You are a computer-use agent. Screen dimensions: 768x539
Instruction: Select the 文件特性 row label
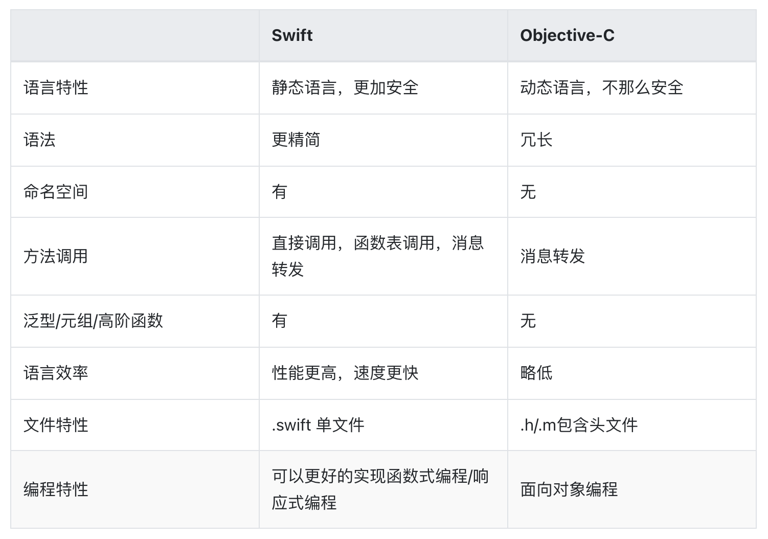(x=56, y=425)
